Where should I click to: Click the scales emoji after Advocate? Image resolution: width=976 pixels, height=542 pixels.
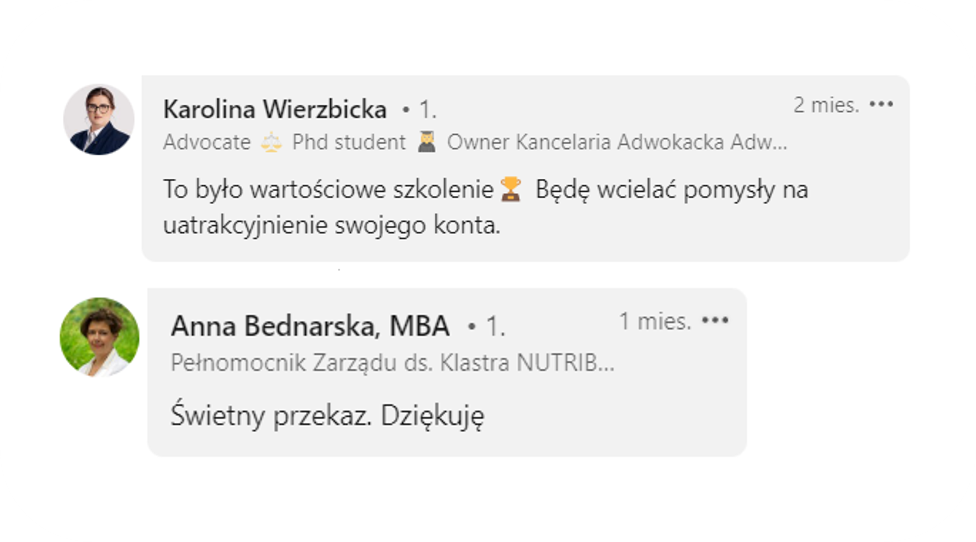click(x=271, y=142)
